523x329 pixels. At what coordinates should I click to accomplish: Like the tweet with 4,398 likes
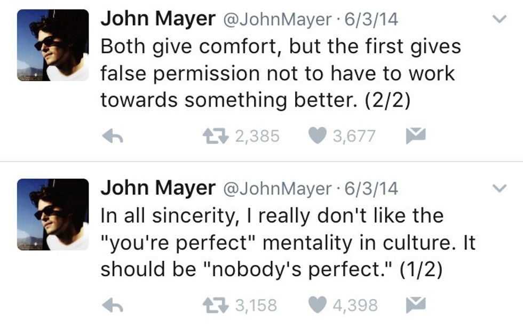tap(318, 305)
